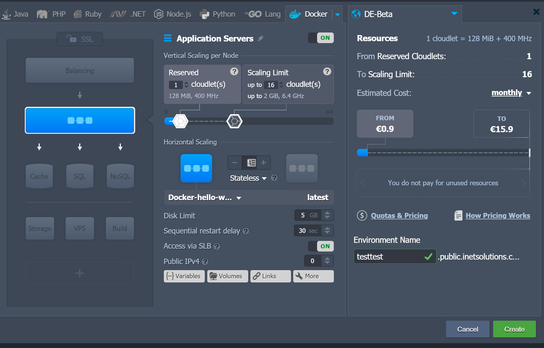Turn off Access via SLB switch
The height and width of the screenshot is (348, 544).
click(x=321, y=246)
